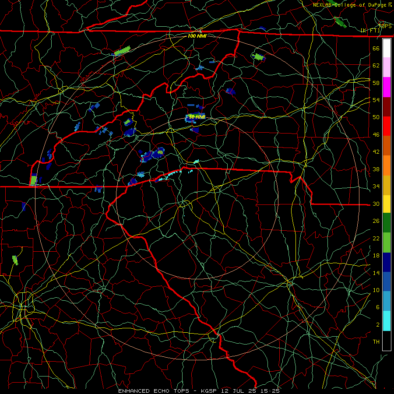Click the yellow legend color band

(387, 204)
